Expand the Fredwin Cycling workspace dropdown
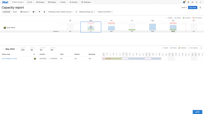This screenshot has height=114, width=204. tap(18, 2)
